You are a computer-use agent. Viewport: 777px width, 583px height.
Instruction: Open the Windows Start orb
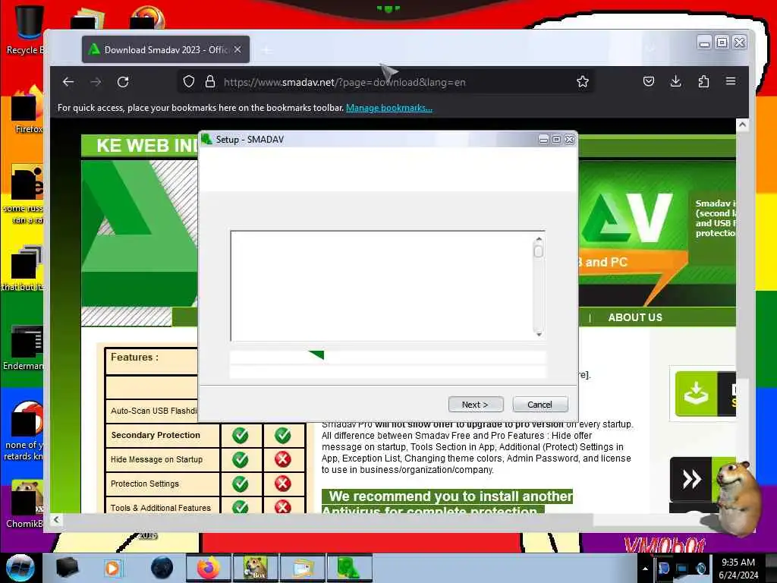pos(20,568)
